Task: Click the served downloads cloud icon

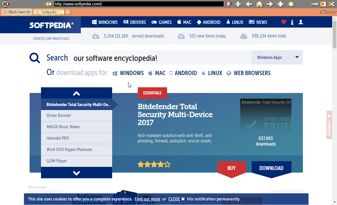Action: [x=96, y=36]
